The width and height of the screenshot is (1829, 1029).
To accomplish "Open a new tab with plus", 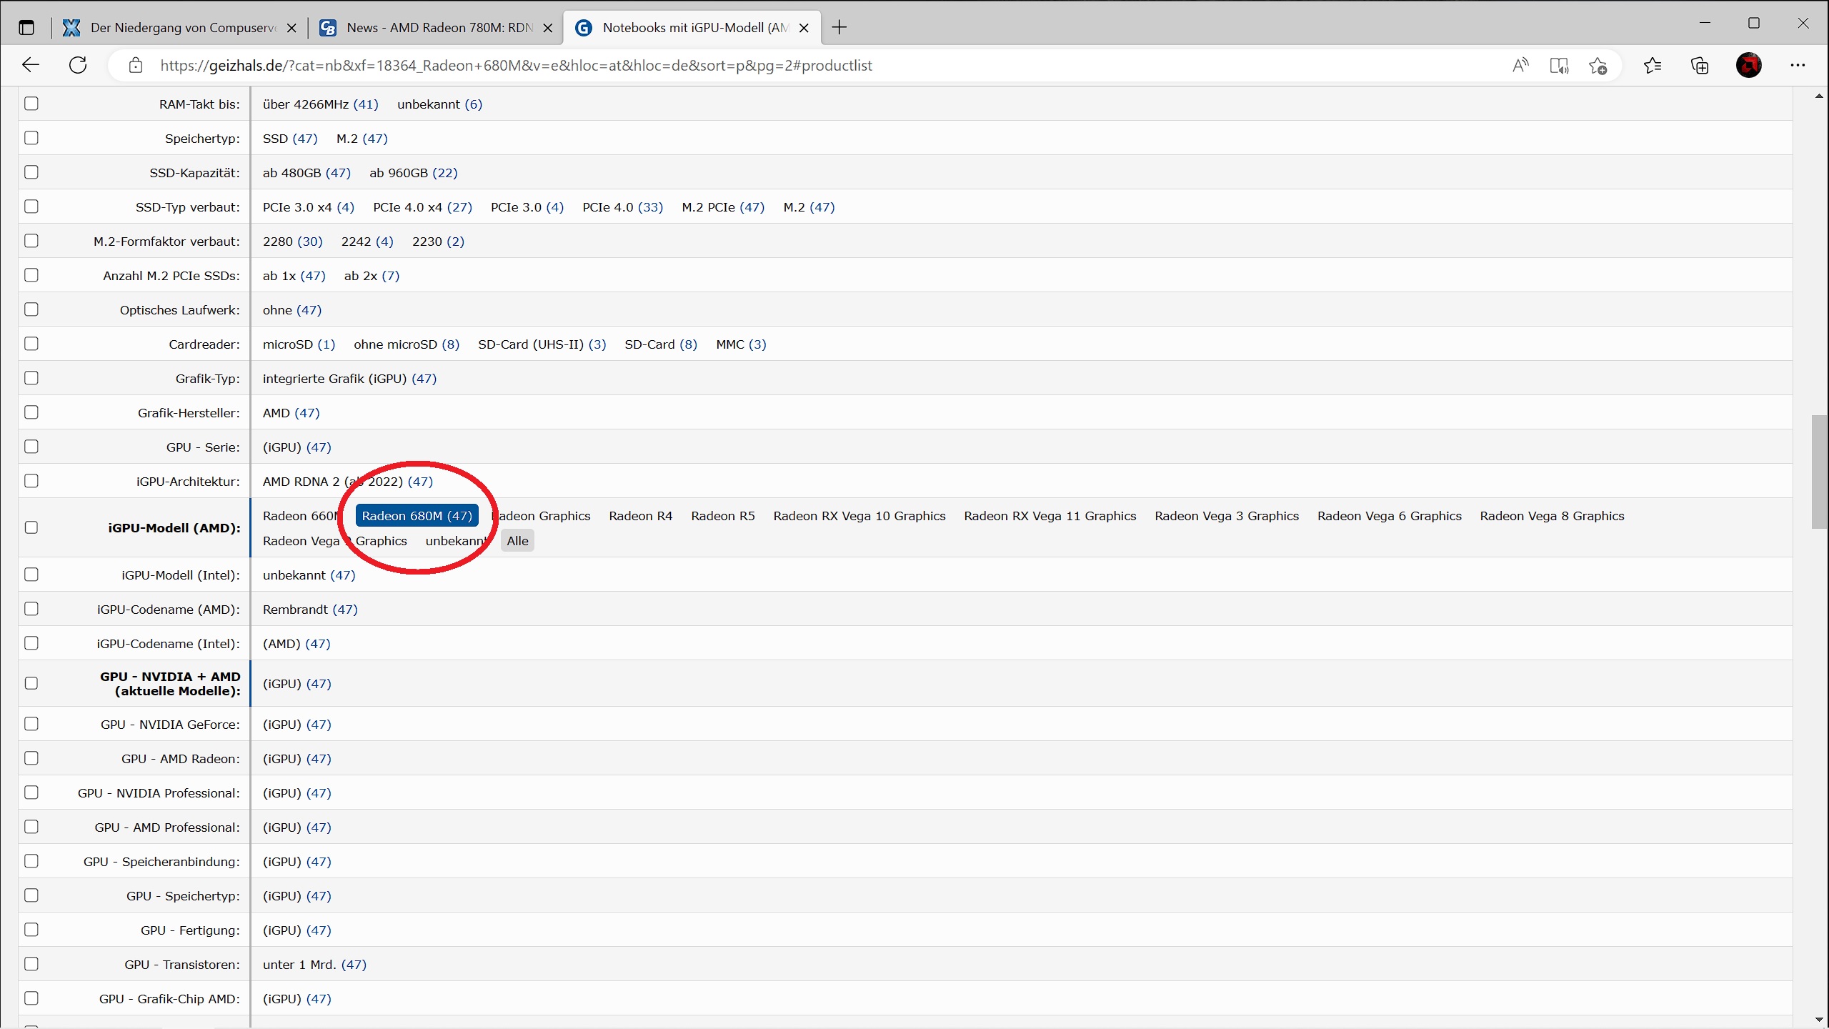I will click(x=839, y=27).
